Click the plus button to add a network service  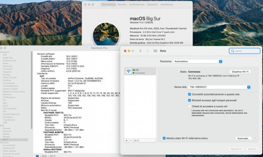(127, 140)
